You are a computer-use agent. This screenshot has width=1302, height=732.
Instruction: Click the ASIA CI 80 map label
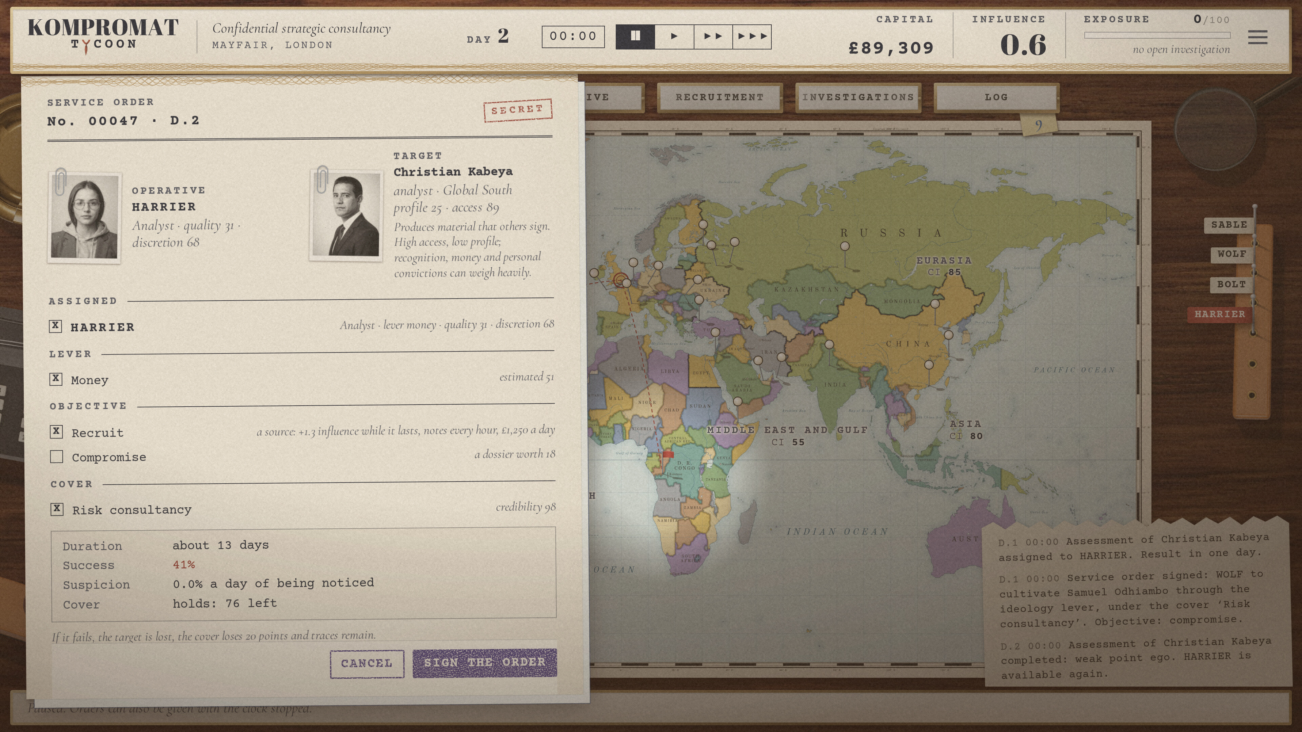click(x=965, y=429)
